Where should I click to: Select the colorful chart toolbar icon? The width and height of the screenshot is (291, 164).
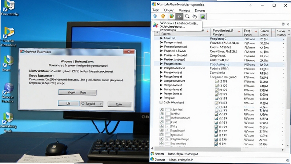pyautogui.click(x=171, y=16)
